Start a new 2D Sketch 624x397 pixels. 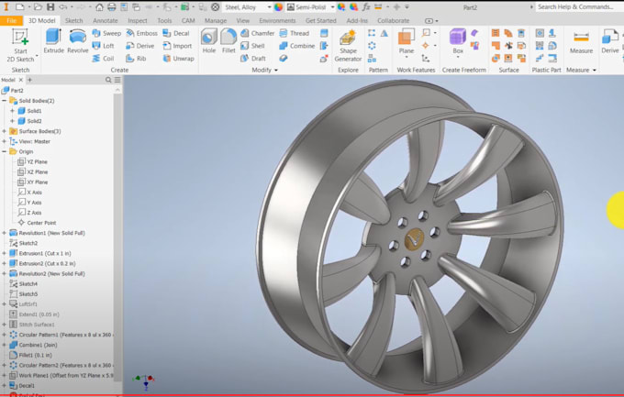[x=20, y=45]
